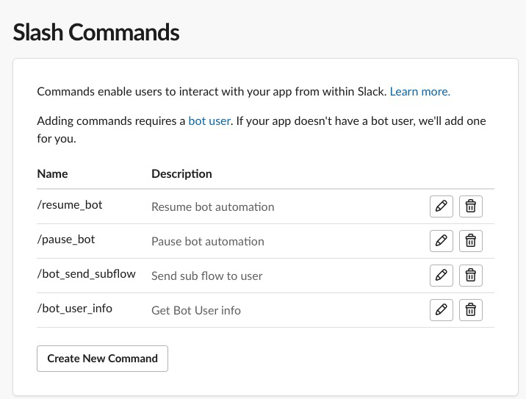The width and height of the screenshot is (526, 399).
Task: Click trash icon for /pause_bot
Action: click(x=471, y=240)
